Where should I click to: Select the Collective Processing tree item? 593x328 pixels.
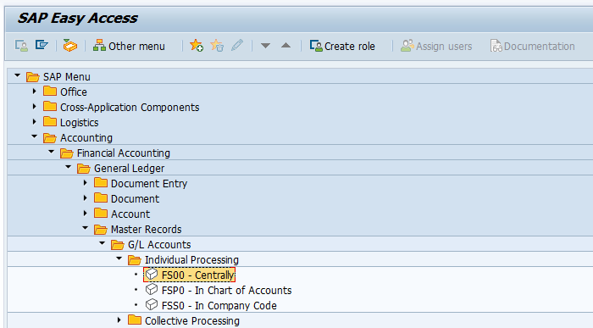[x=192, y=321]
